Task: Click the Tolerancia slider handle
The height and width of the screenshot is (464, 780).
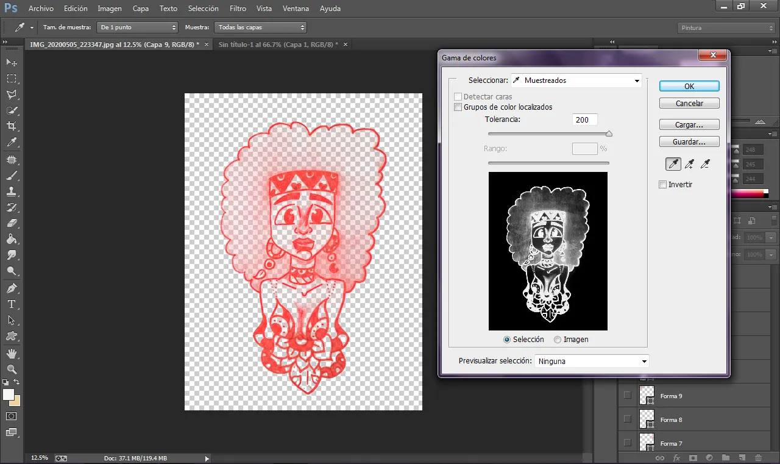Action: tap(609, 134)
